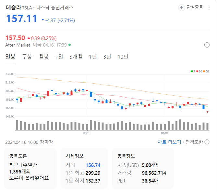Image resolution: width=217 pixels, height=192 pixels.
Task: Click the volume value 96,562,714
Action: pyautogui.click(x=154, y=173)
